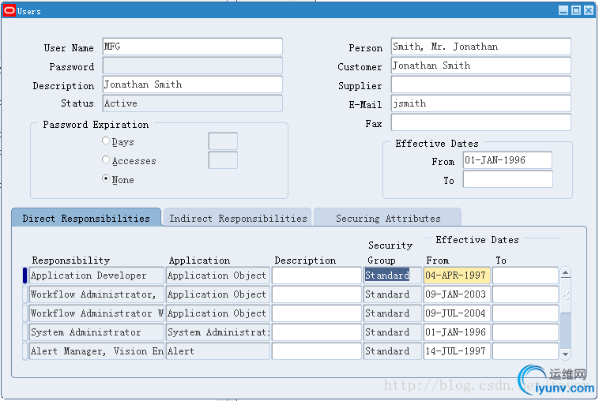Maximize the Users window
The image size is (599, 401).
(576, 10)
